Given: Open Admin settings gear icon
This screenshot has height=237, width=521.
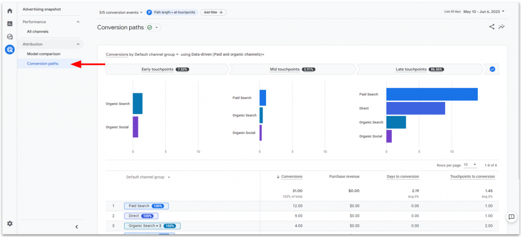Looking at the screenshot, I should 10,223.
